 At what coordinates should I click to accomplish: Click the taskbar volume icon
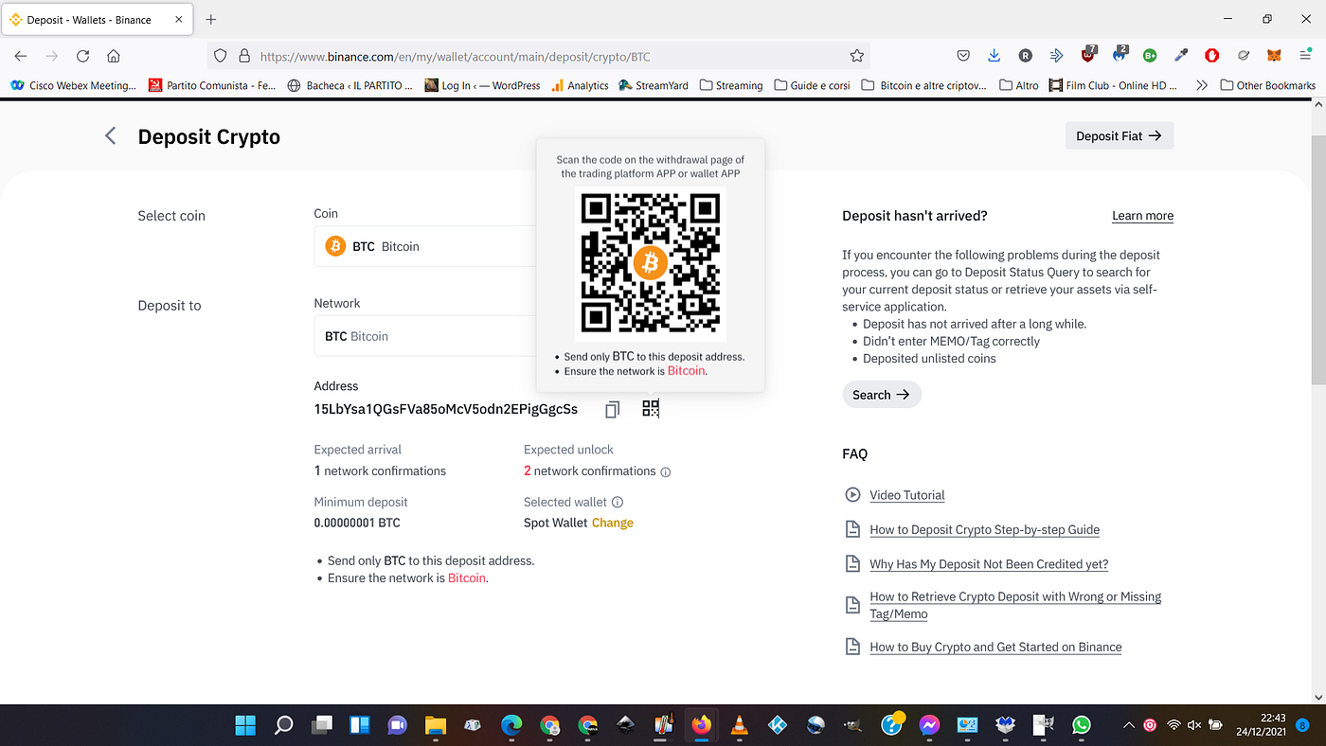(x=1194, y=725)
